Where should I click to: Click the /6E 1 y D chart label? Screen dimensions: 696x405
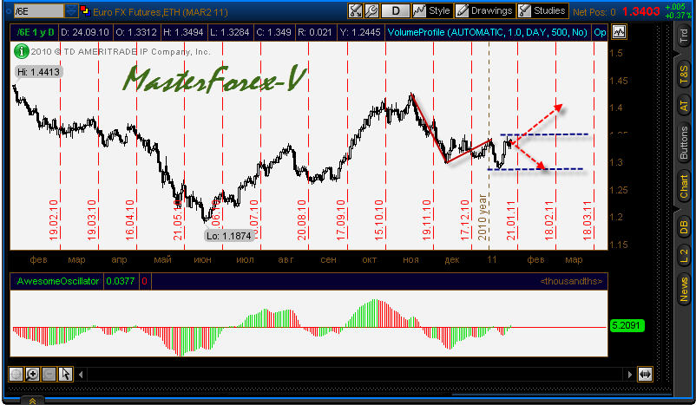[35, 32]
